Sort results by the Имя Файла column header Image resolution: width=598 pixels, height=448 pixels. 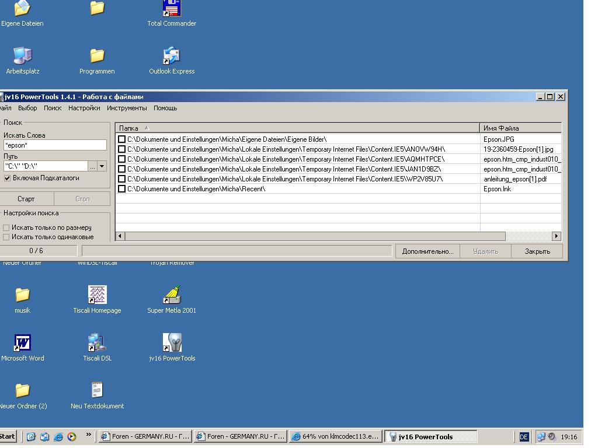click(x=520, y=128)
